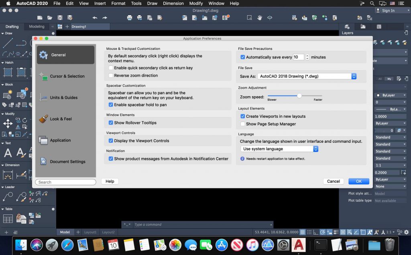Check the Reverse zoom direction option
Viewport: 411px width, 255px height.
click(x=111, y=75)
